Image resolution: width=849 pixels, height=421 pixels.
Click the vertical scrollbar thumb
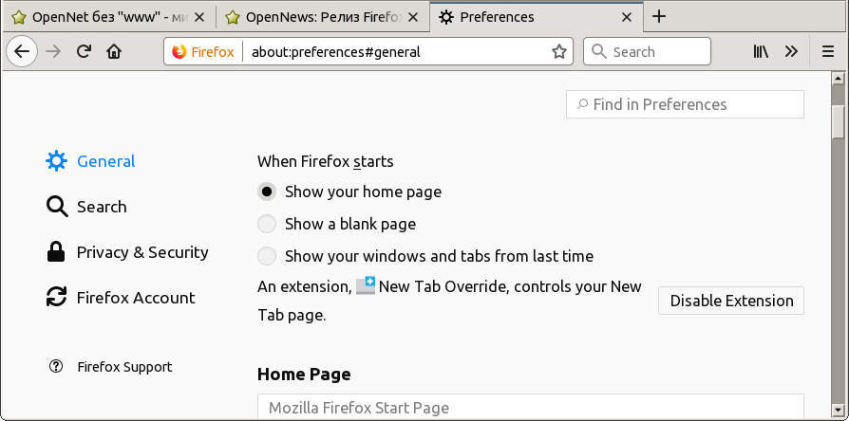click(838, 121)
